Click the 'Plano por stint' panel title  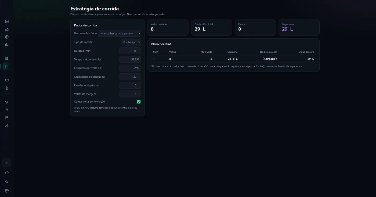click(161, 44)
